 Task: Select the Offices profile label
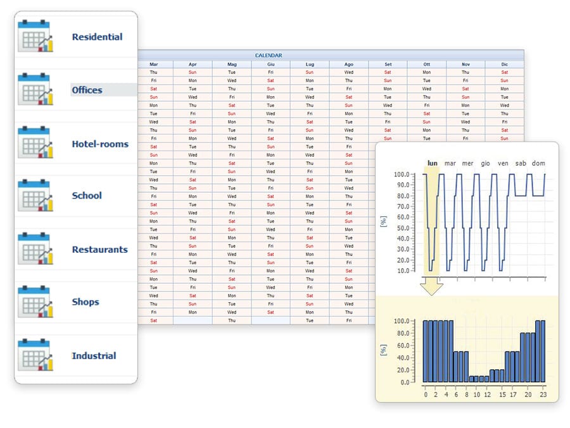coord(87,90)
